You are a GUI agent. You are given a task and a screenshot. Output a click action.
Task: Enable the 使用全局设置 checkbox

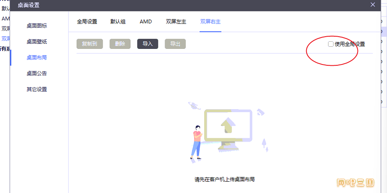click(x=331, y=44)
